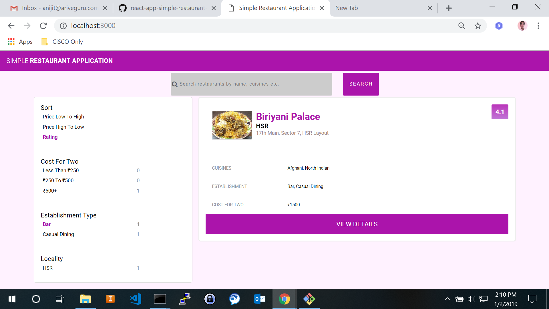Click the Biriyani Palace food thumbnail
Image resolution: width=549 pixels, height=309 pixels.
point(232,125)
